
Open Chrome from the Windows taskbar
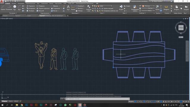point(22,105)
